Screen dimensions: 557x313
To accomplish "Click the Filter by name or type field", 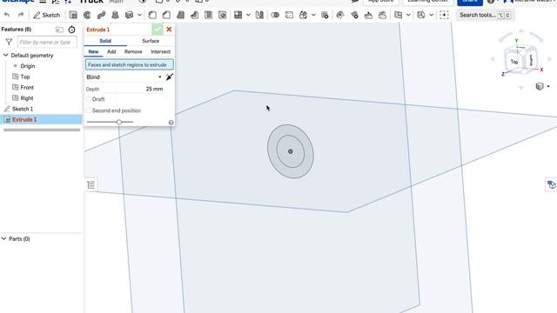I will coord(47,43).
